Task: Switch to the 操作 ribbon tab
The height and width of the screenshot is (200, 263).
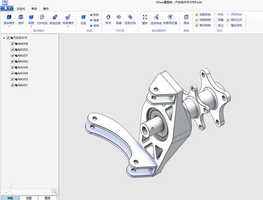Action: [45, 9]
